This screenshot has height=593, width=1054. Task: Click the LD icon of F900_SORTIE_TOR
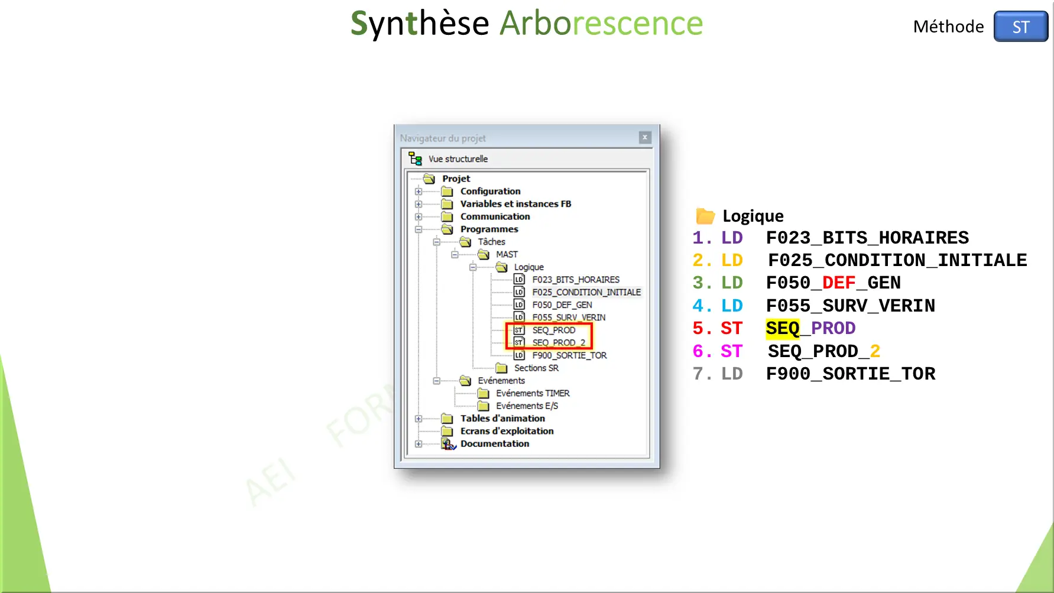point(519,355)
